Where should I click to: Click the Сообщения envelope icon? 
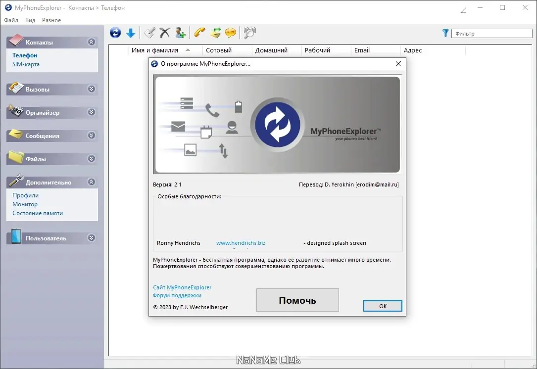[16, 134]
